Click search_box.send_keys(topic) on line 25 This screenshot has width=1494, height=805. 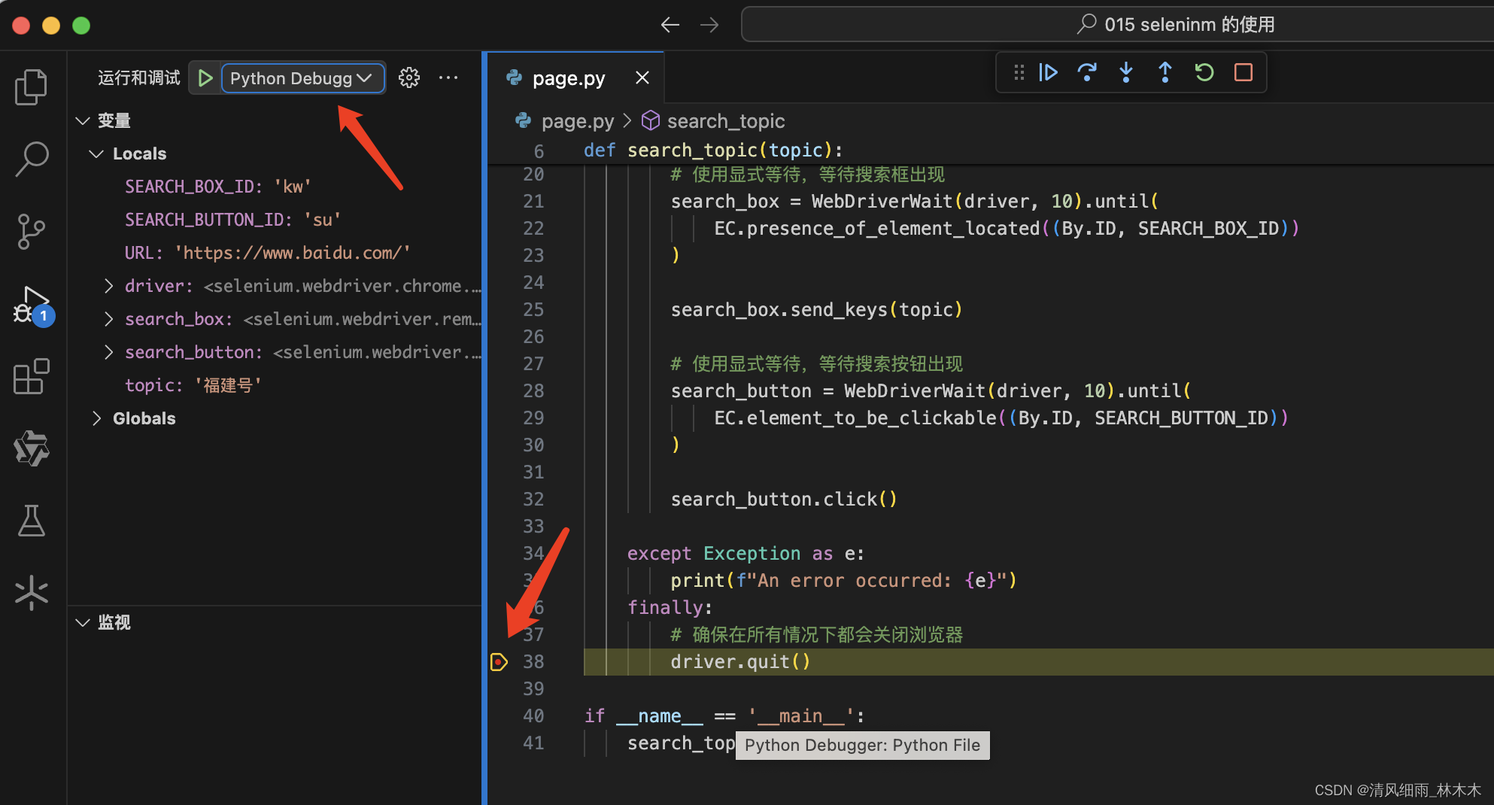pyautogui.click(x=816, y=310)
